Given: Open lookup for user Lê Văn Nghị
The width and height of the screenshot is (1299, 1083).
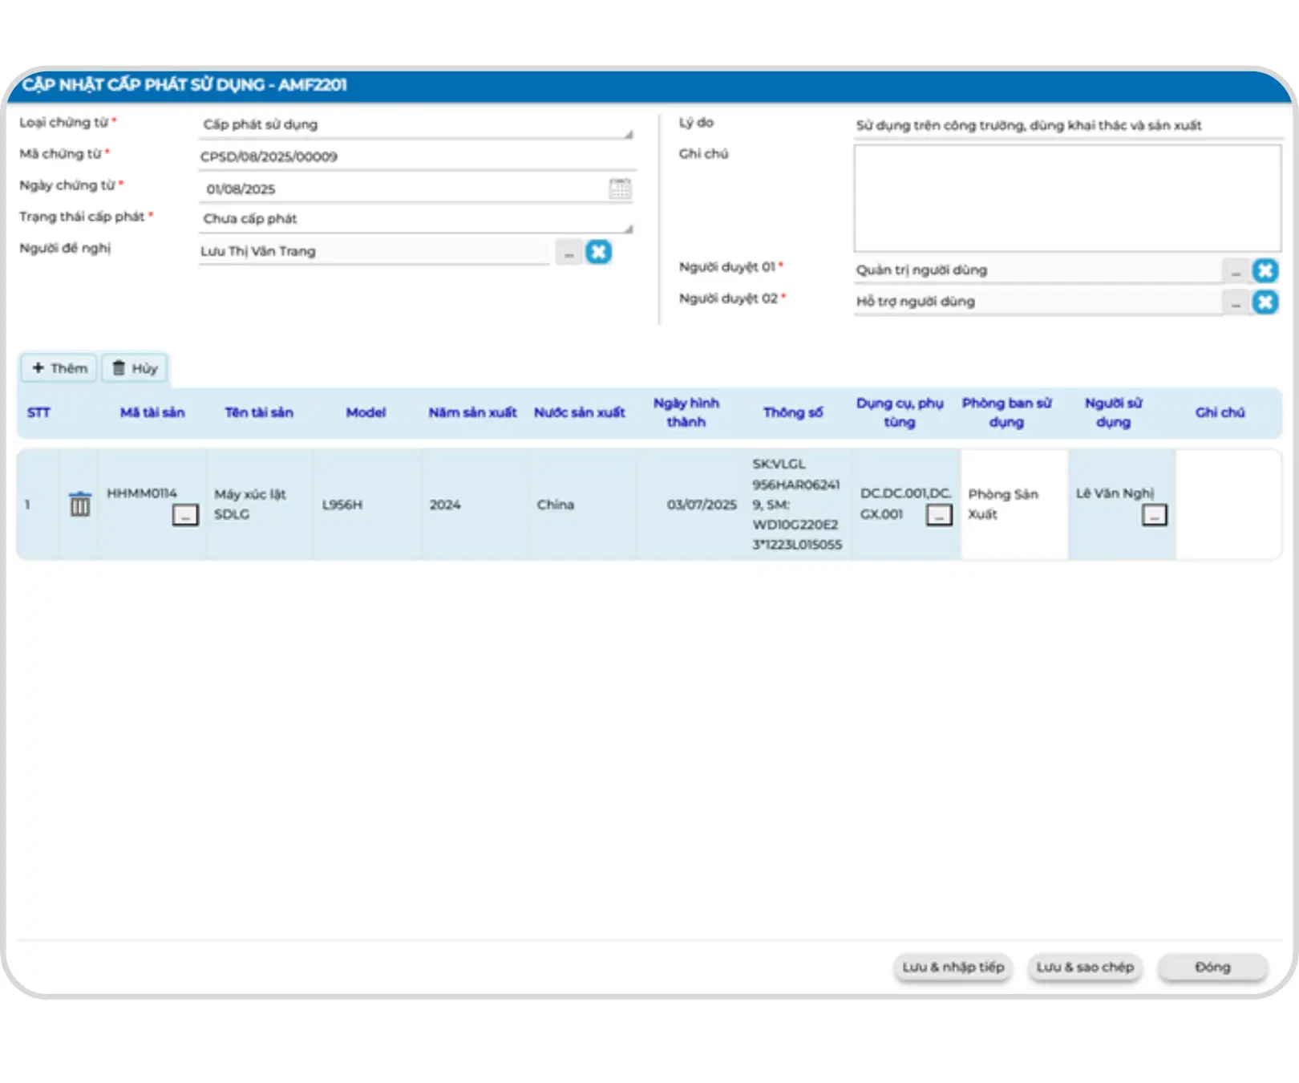Looking at the screenshot, I should click(x=1154, y=515).
